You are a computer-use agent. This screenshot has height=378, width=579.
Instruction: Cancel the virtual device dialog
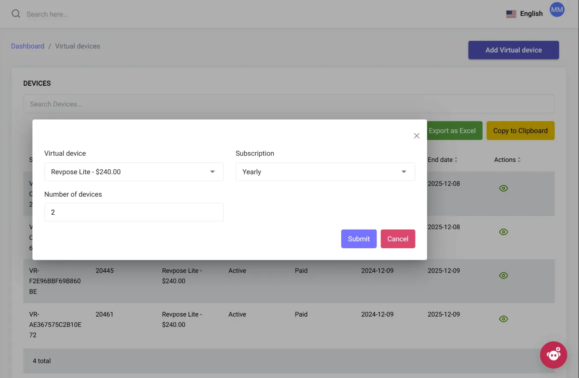[x=398, y=239]
